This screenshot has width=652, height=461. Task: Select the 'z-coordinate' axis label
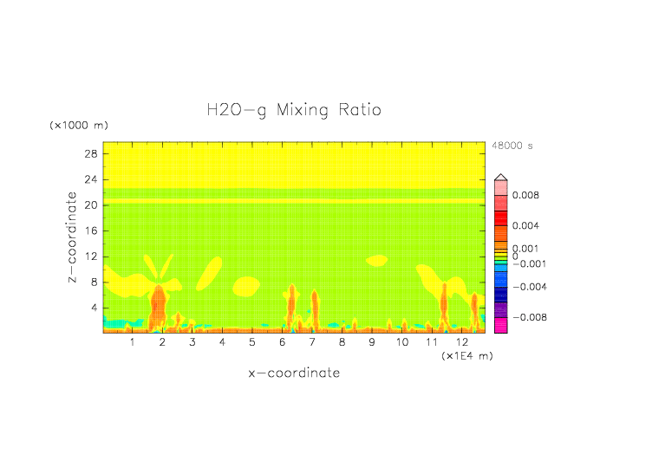(75, 237)
